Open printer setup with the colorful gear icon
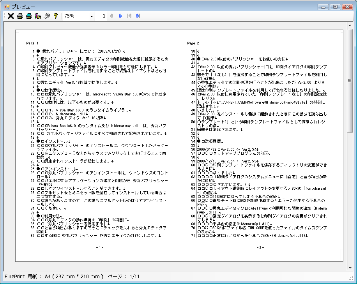Viewport: 357px width, 284px height. (x=38, y=16)
